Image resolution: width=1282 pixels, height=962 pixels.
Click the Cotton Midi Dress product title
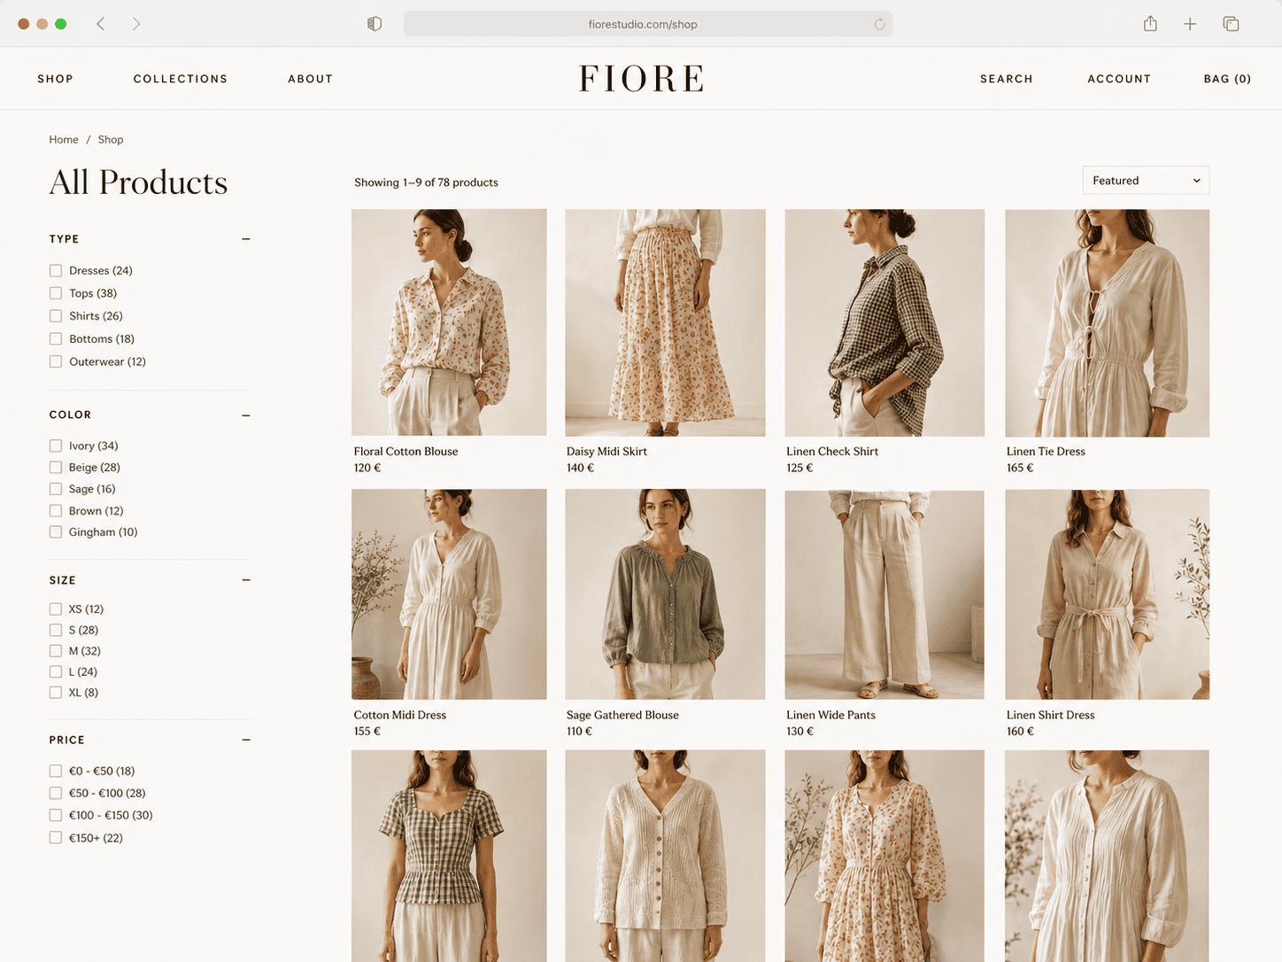(400, 715)
